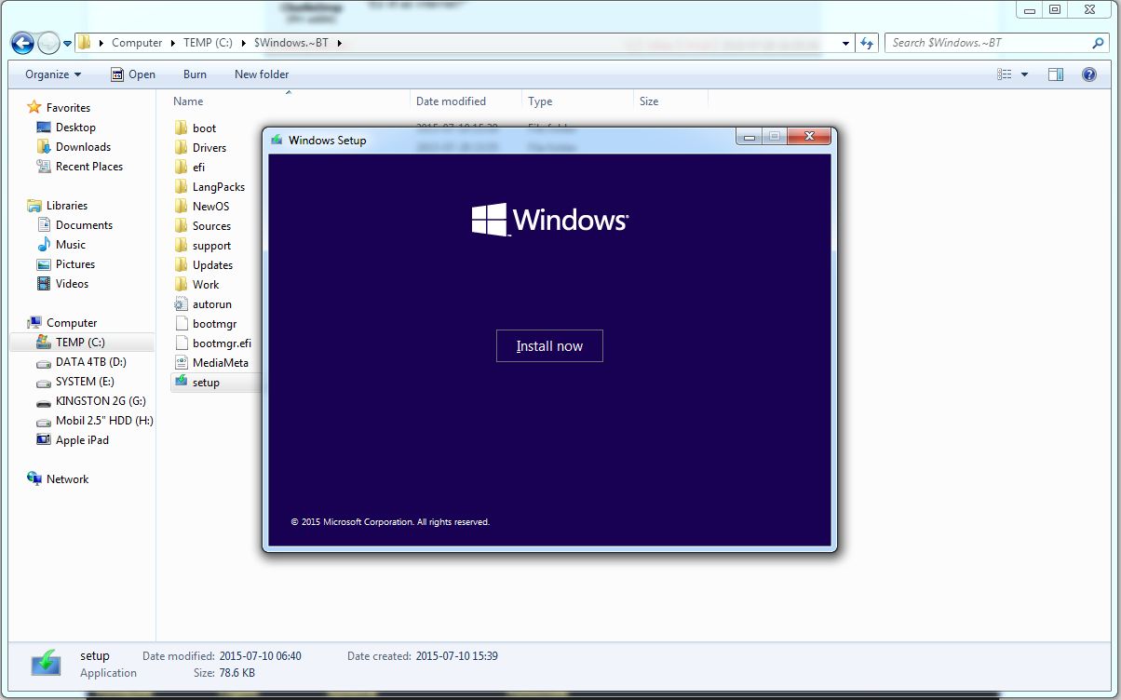Open recent locations dropdown beside navigation arrows
This screenshot has height=700, width=1121.
coord(67,43)
